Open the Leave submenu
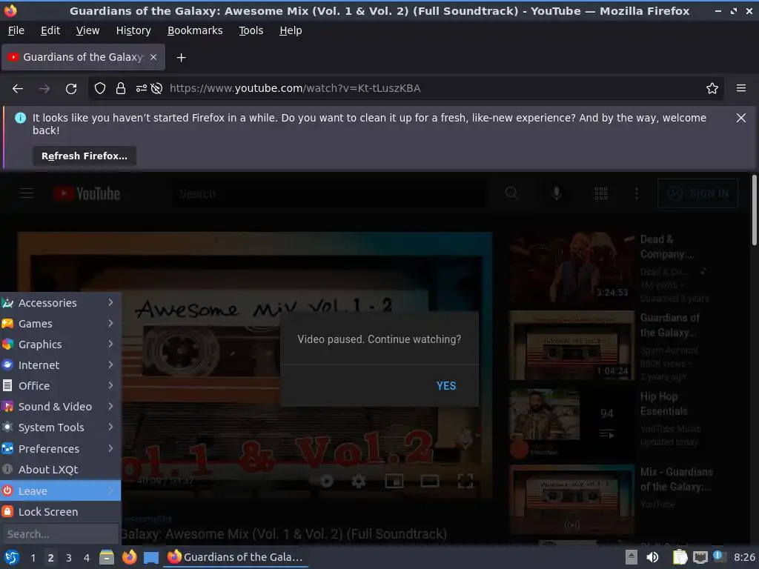This screenshot has width=759, height=569. coord(61,491)
